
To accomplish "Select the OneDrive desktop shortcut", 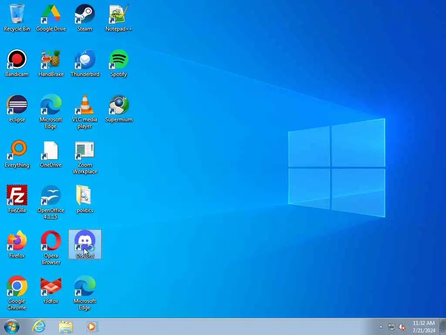I will click(51, 154).
